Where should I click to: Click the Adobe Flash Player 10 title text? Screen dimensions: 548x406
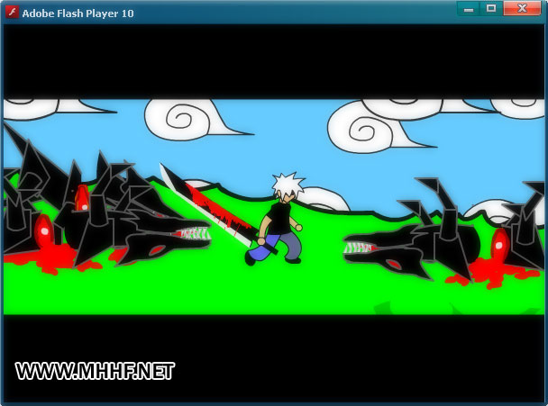pyautogui.click(x=78, y=14)
